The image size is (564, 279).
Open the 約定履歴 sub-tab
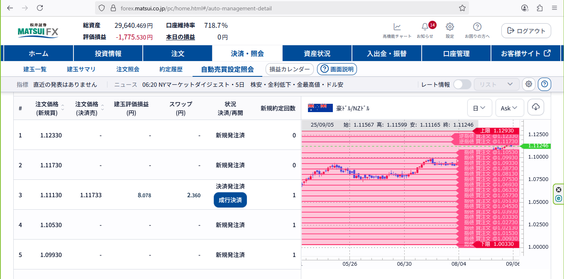[x=171, y=69]
